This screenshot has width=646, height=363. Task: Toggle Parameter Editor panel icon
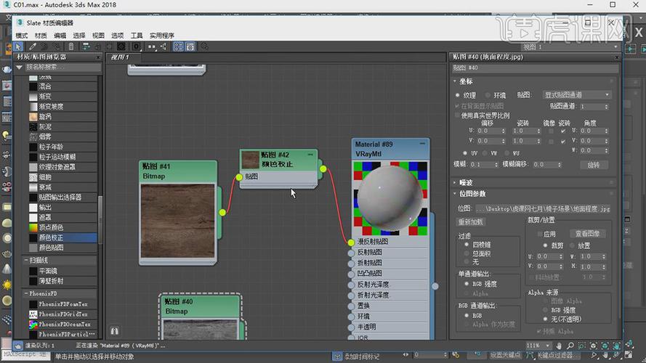click(x=190, y=46)
